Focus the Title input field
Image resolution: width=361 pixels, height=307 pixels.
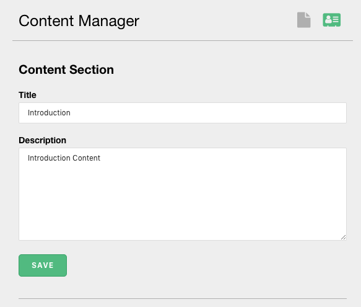tap(183, 113)
